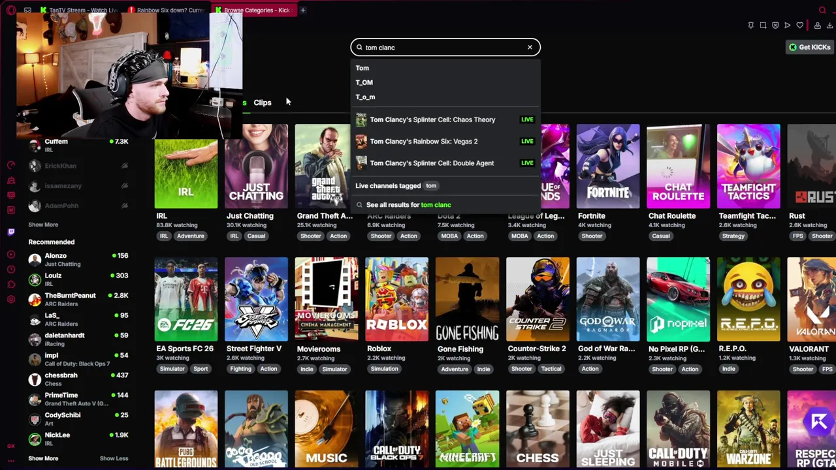The image size is (836, 470).
Task: Open the sidebar settings gear icon
Action: tap(10, 299)
